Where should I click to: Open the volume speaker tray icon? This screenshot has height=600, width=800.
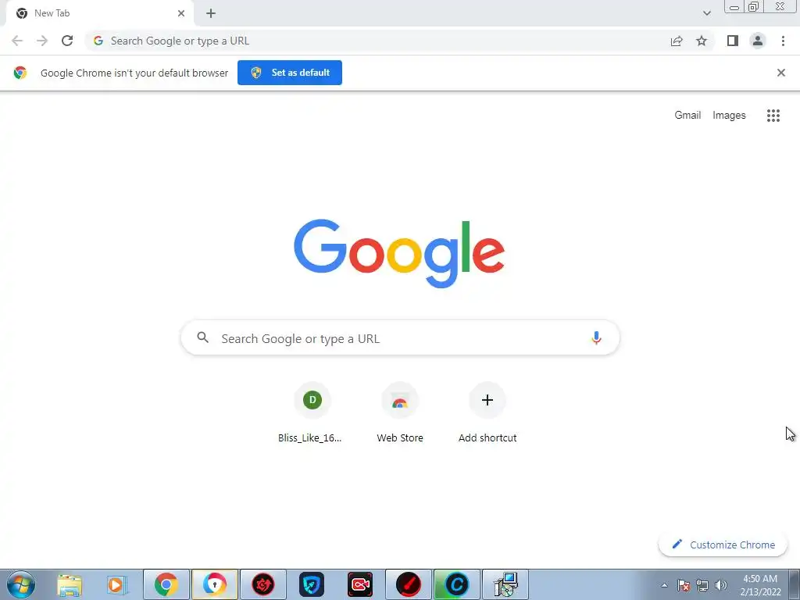click(721, 585)
